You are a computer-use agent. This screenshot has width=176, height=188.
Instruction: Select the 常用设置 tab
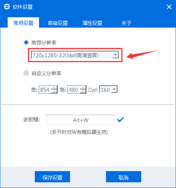(x=23, y=23)
